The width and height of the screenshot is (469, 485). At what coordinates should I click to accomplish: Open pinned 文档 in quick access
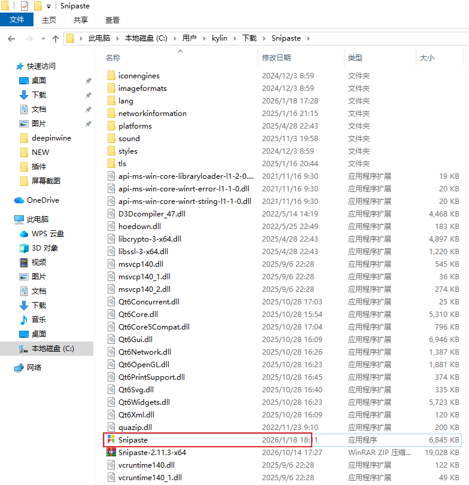click(39, 109)
